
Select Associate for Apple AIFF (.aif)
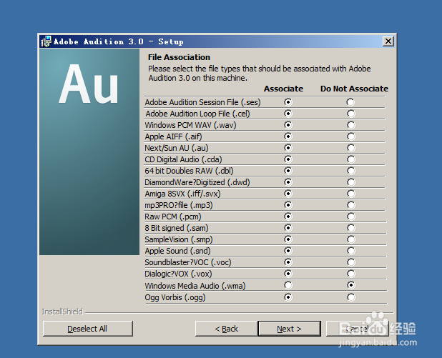point(288,136)
